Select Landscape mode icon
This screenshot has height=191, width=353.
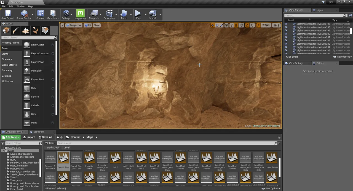coord(26,30)
